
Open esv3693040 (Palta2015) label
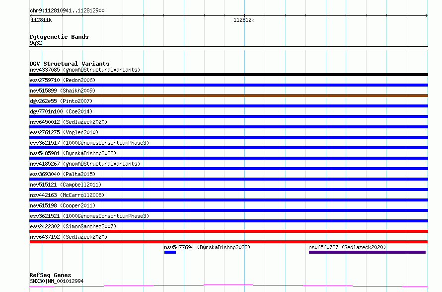point(63,174)
